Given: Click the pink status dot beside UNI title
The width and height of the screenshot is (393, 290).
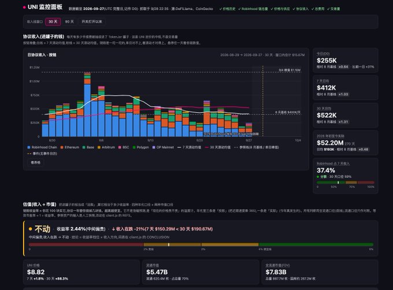Looking at the screenshot, I should click(24, 8).
